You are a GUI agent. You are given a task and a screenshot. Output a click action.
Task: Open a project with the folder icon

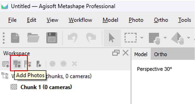(33, 38)
